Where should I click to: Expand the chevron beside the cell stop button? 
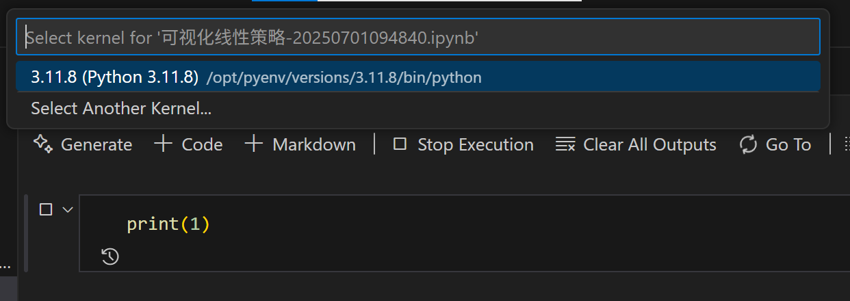67,209
